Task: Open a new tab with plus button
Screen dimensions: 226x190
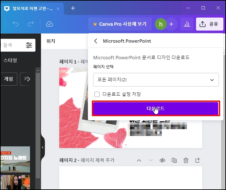Action: (73, 8)
